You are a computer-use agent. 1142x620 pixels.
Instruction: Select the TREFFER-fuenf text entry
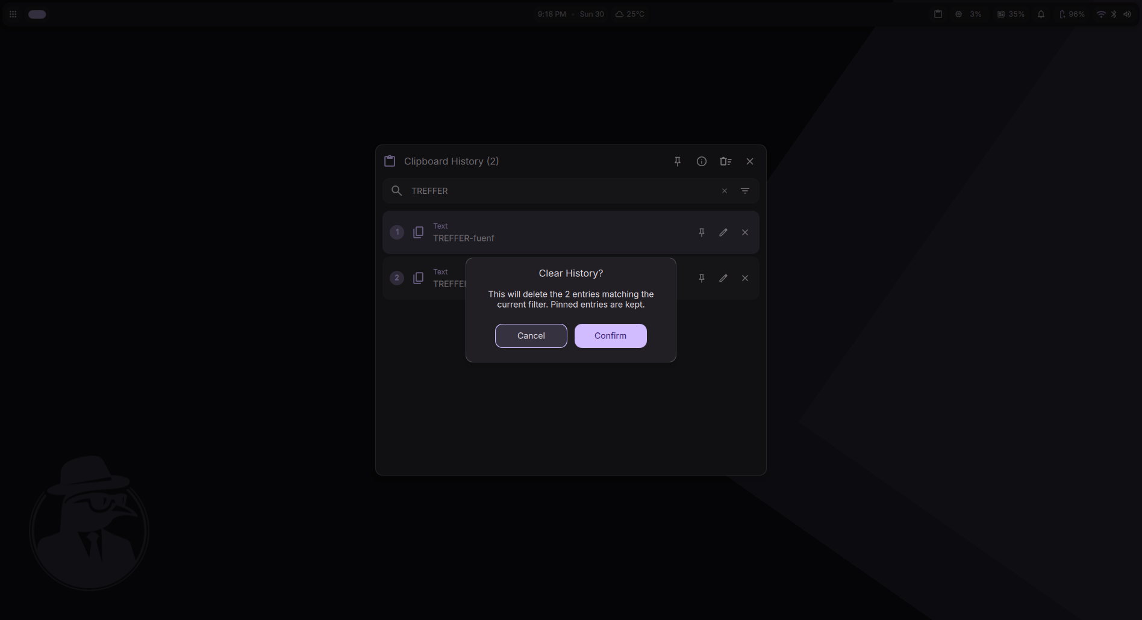tap(570, 232)
